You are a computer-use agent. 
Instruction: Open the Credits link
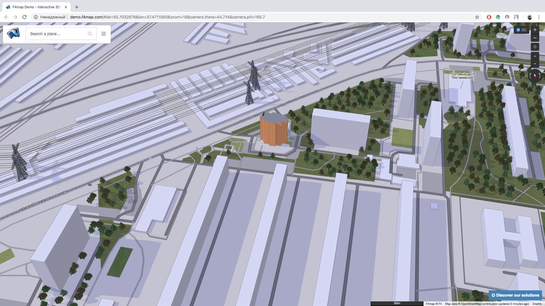coord(537,304)
